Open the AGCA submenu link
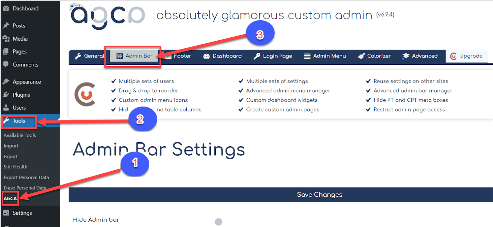This screenshot has width=493, height=227. 10,198
